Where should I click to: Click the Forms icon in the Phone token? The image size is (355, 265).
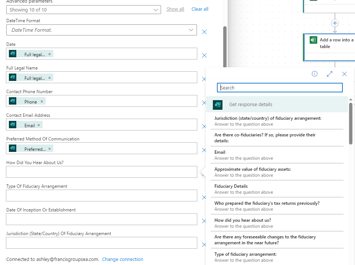13,101
